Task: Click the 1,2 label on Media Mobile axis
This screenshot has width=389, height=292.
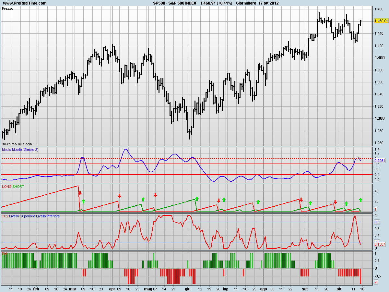Action: [377, 153]
